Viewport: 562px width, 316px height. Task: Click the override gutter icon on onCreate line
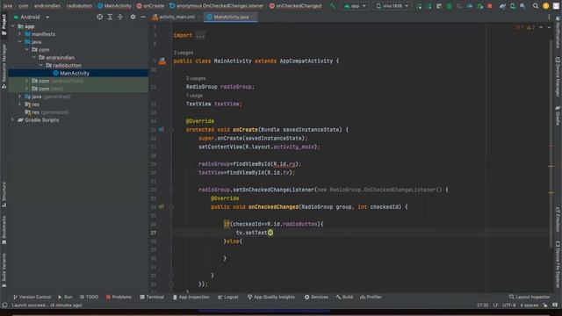click(x=162, y=130)
